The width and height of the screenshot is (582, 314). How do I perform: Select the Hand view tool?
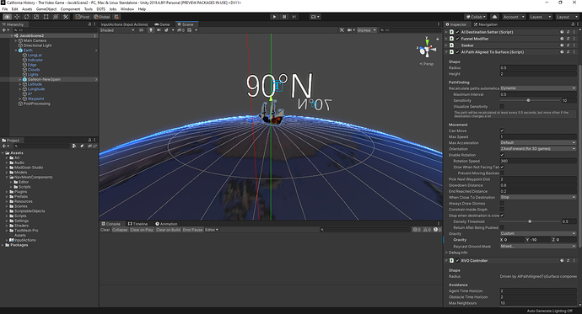pos(7,17)
